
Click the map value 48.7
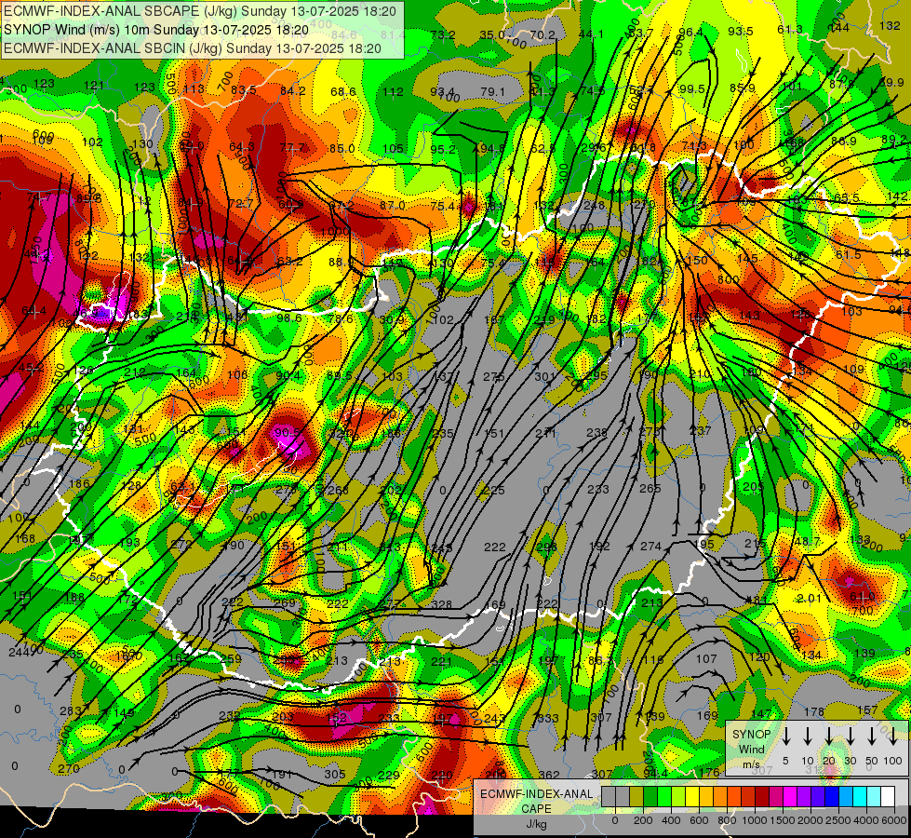[x=807, y=542]
